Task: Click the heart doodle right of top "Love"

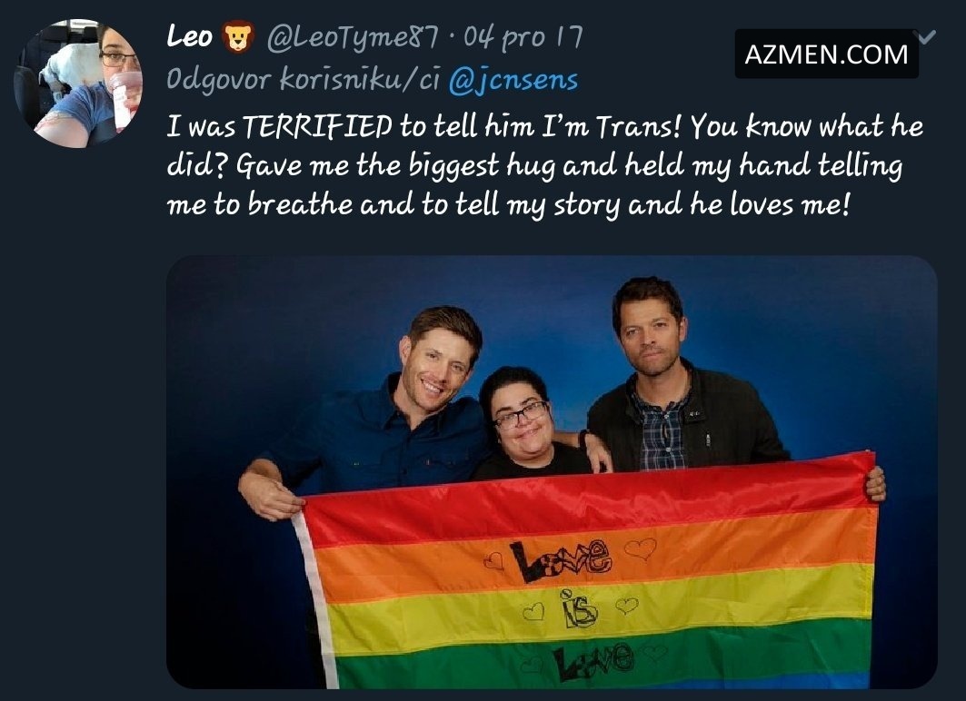Action: pos(641,548)
